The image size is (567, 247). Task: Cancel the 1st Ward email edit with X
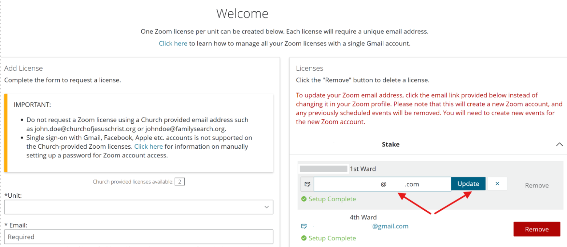(x=497, y=184)
